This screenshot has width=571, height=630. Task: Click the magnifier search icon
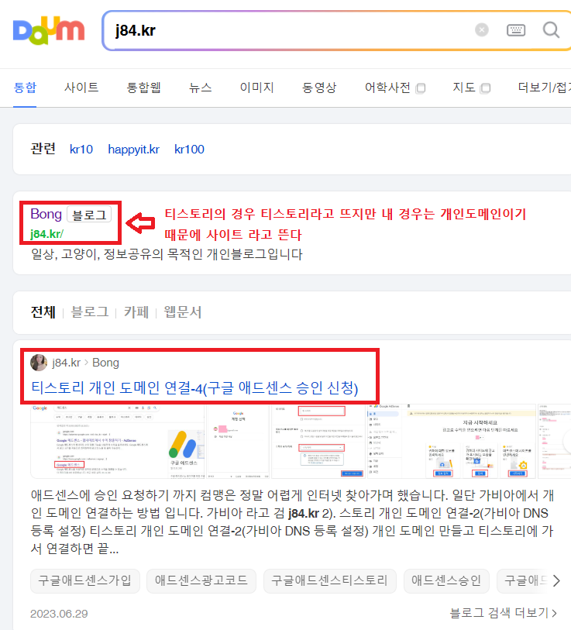[551, 29]
